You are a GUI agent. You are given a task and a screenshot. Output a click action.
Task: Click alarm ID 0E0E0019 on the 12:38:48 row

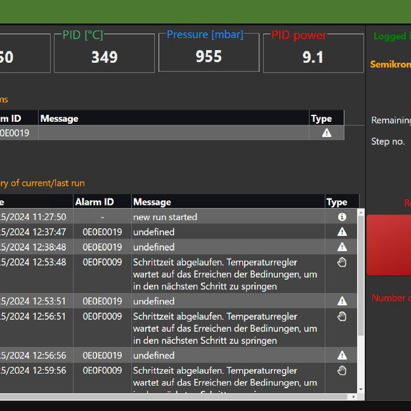tap(102, 247)
